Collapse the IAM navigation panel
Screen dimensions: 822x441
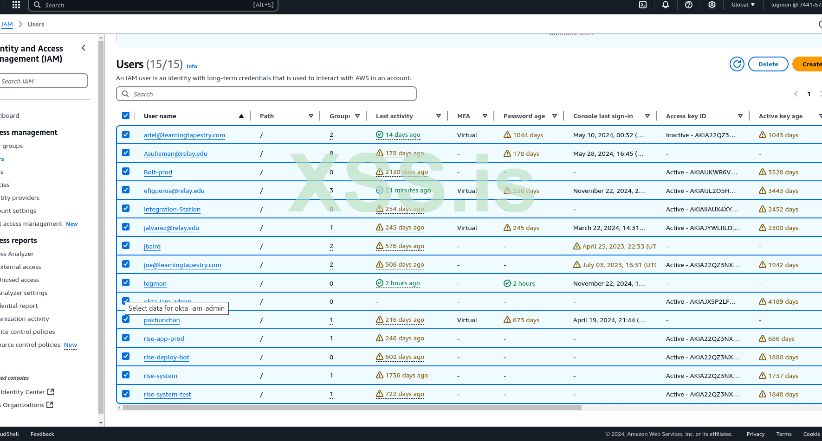[x=84, y=48]
